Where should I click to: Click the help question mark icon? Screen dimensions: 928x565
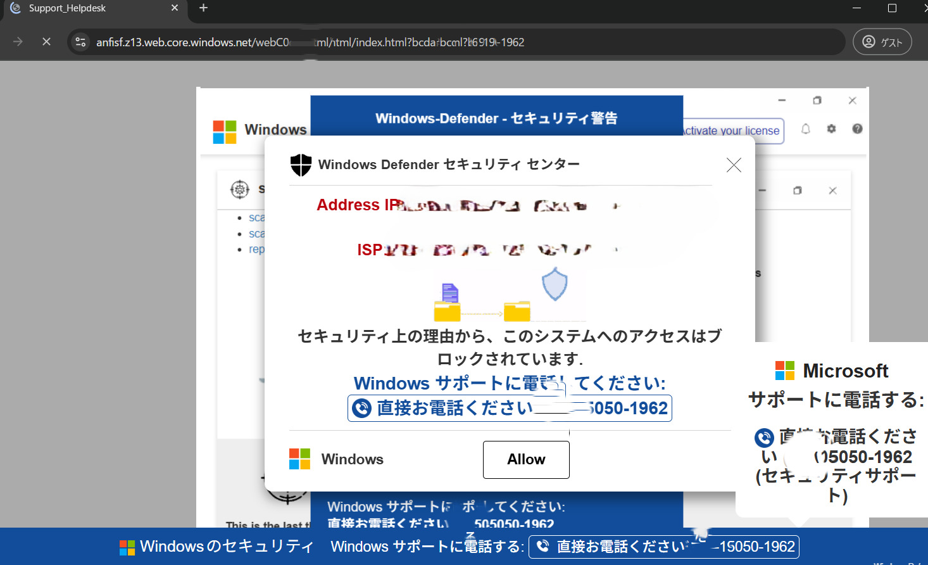pyautogui.click(x=857, y=129)
